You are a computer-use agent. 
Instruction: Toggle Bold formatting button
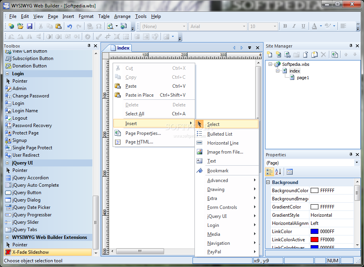coord(285,26)
